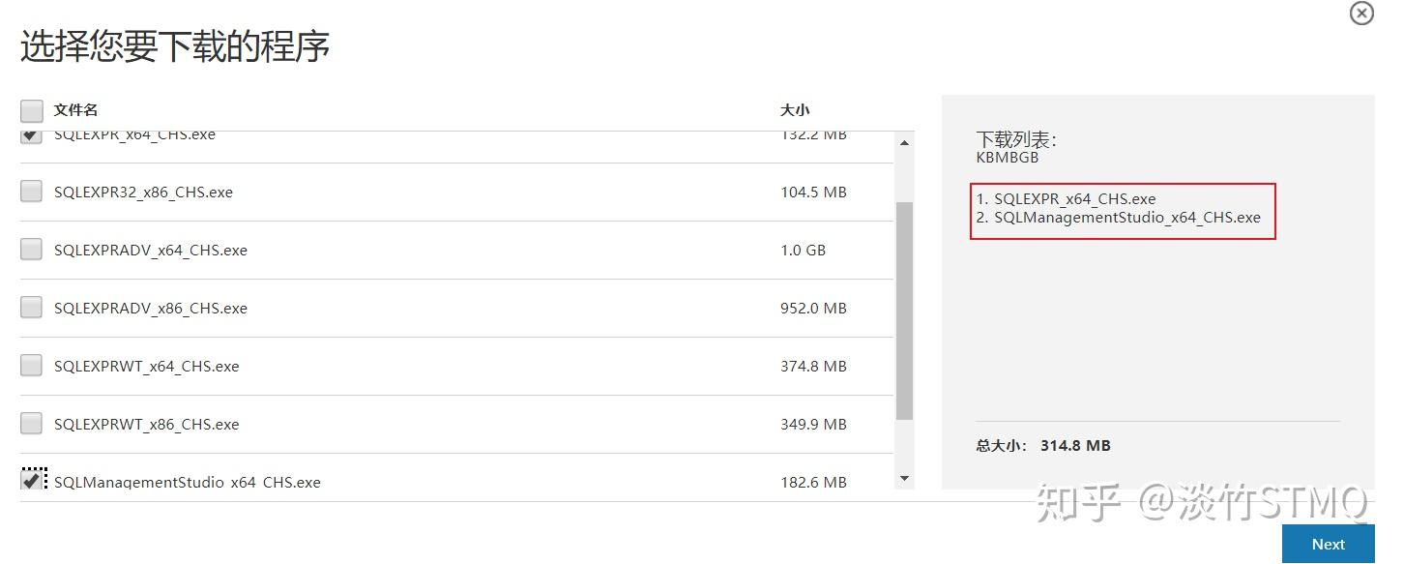The height and width of the screenshot is (564, 1404).
Task: Click the 大小 column header
Action: [x=795, y=110]
